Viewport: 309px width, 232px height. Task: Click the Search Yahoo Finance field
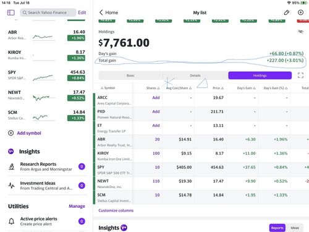pyautogui.click(x=48, y=12)
